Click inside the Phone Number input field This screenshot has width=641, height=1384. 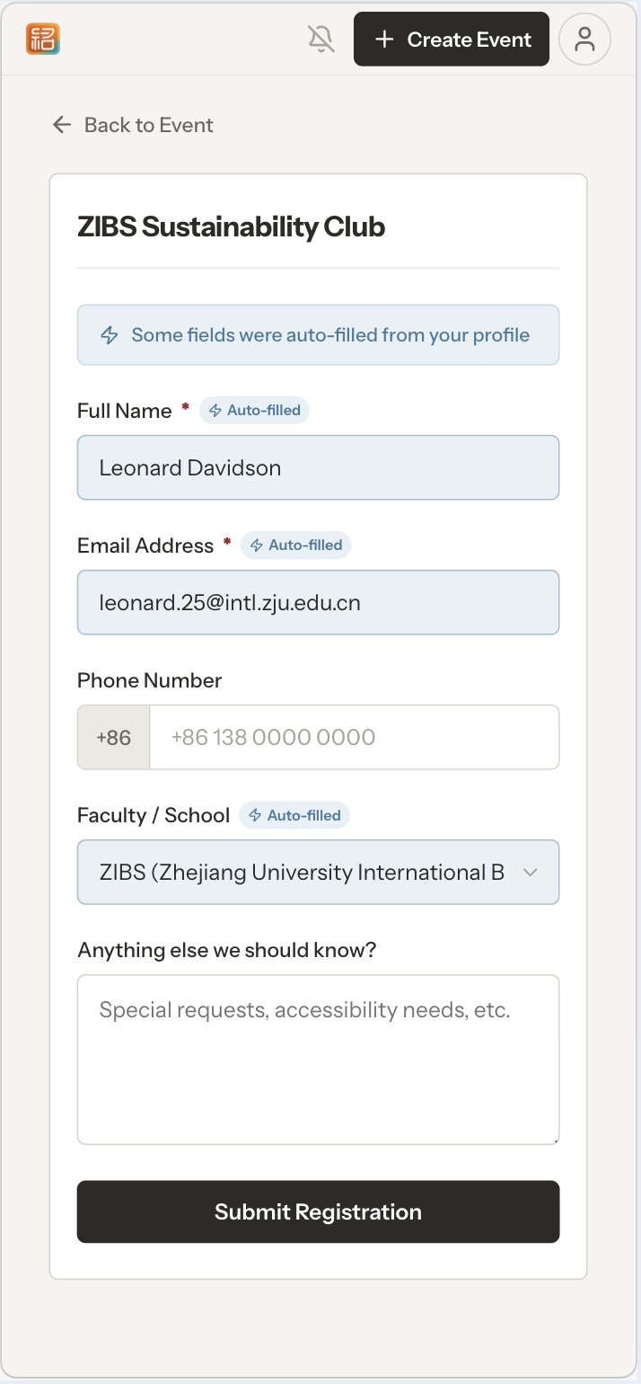355,737
